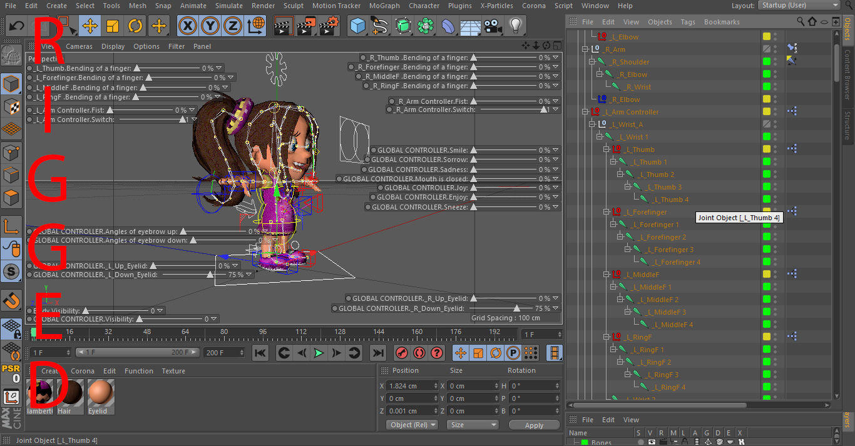Image resolution: width=855 pixels, height=446 pixels.
Task: Open the search magnifier in Object Manager
Action: [x=801, y=22]
